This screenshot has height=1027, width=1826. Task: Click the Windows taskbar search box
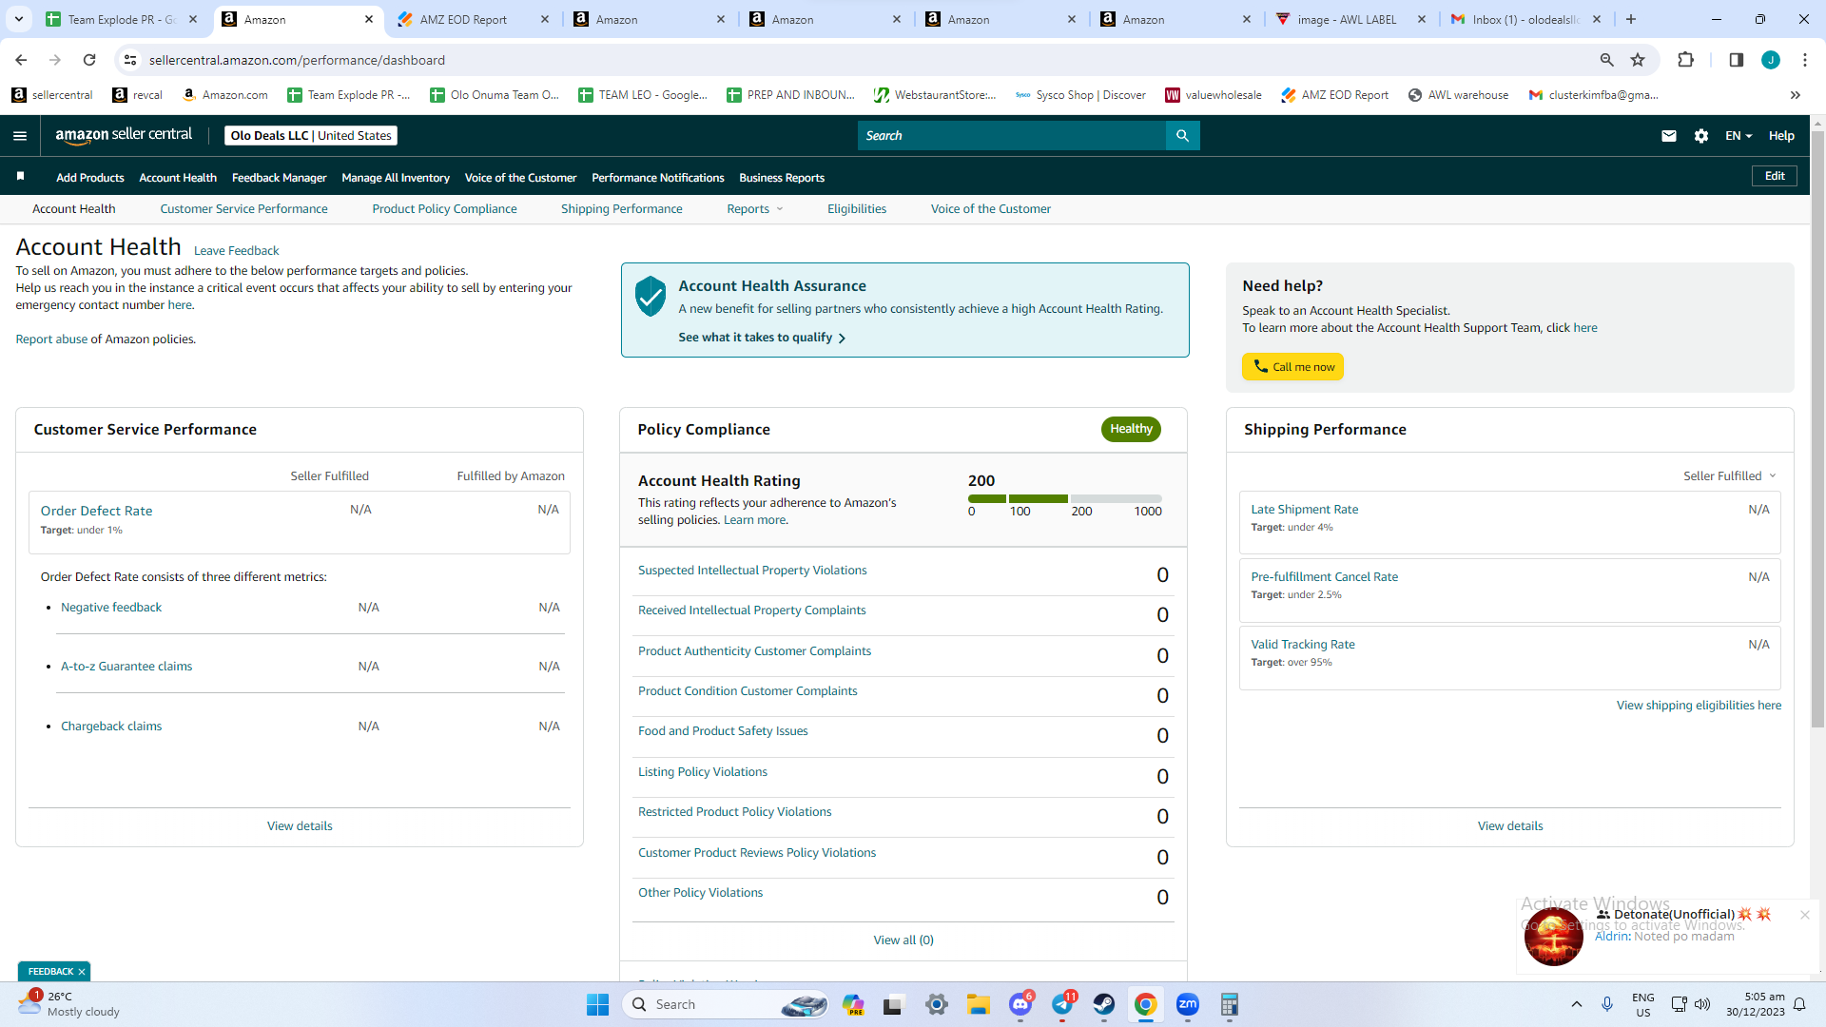pyautogui.click(x=725, y=1004)
